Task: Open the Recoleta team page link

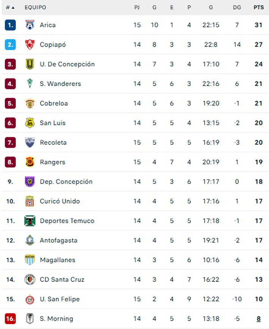Action: (x=53, y=143)
